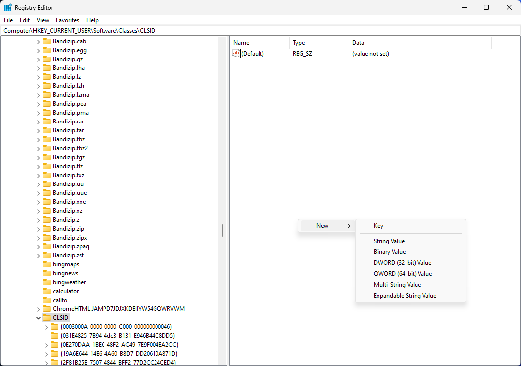Select Binary Value in New submenu
Image resolution: width=521 pixels, height=366 pixels.
tap(411, 252)
